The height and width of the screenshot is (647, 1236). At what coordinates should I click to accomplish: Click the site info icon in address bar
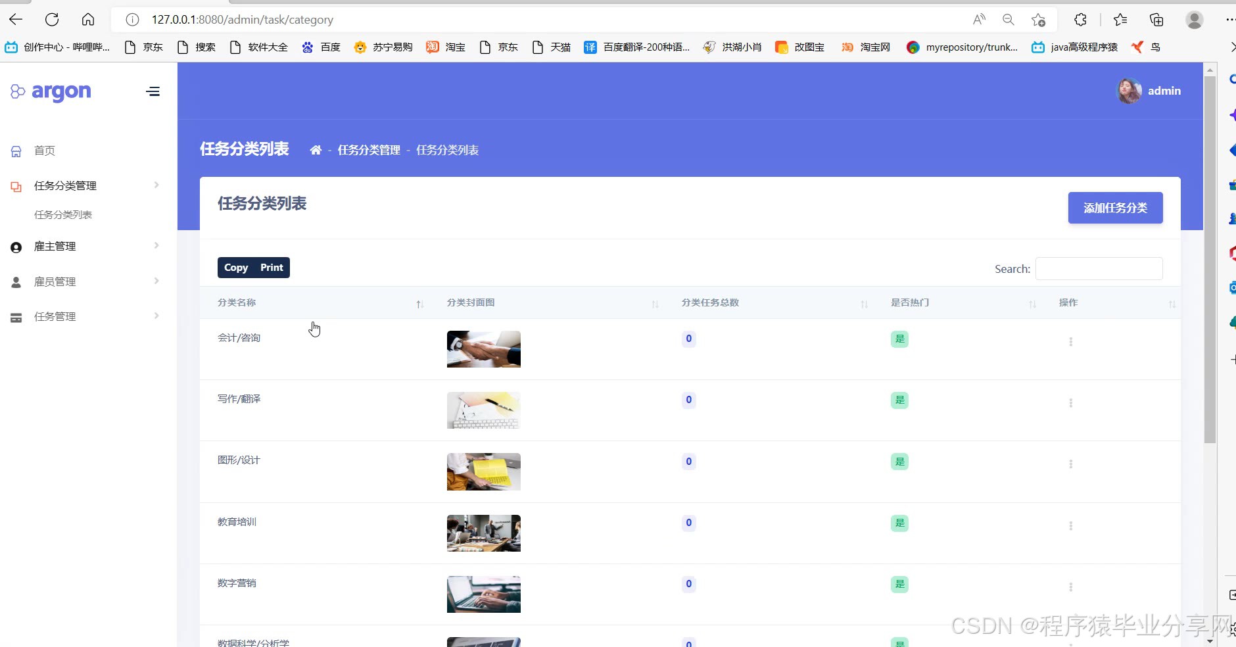coord(132,20)
